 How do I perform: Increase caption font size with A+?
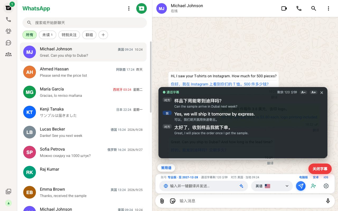pos(313,92)
